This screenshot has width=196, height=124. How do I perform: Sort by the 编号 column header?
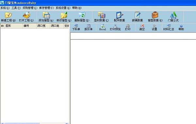click(x=29, y=26)
